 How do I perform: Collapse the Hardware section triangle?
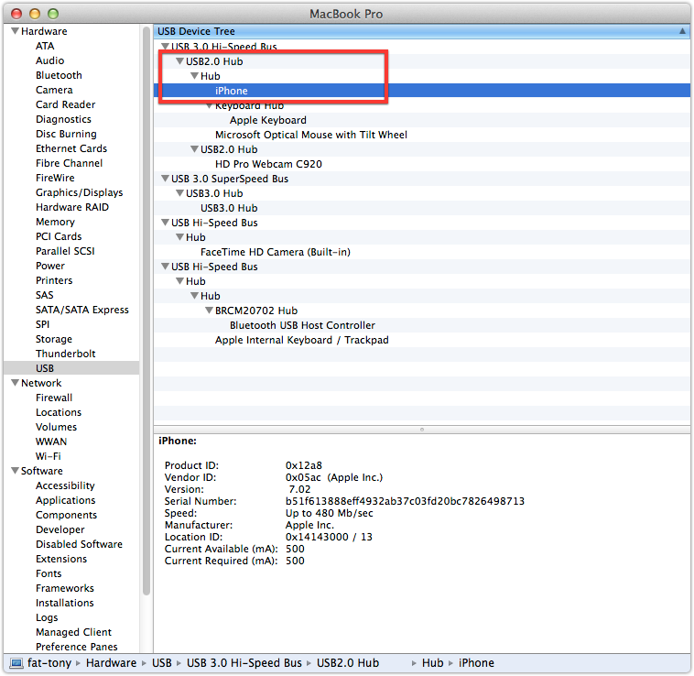[15, 31]
